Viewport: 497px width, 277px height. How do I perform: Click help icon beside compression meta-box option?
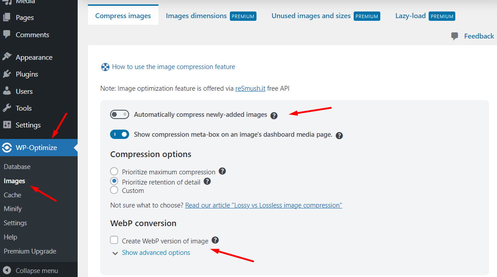point(339,135)
